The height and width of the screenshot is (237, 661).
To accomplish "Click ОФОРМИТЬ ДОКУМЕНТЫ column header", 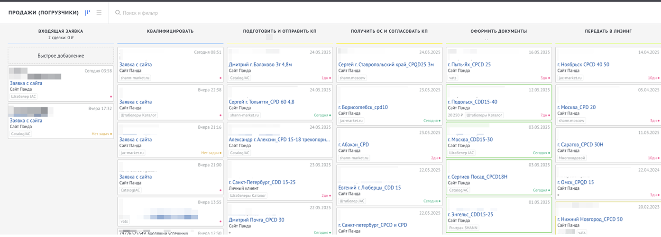I will coord(499,31).
